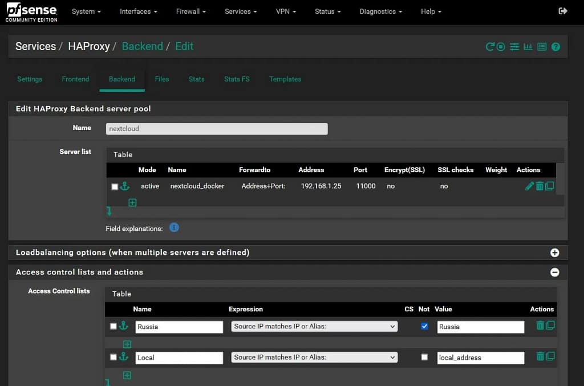The width and height of the screenshot is (584, 386).
Task: Delete the Russia ACL entry via trash icon
Action: coord(540,326)
